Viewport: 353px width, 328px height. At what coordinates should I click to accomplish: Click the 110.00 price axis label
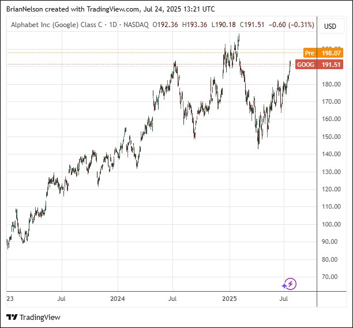point(331,206)
